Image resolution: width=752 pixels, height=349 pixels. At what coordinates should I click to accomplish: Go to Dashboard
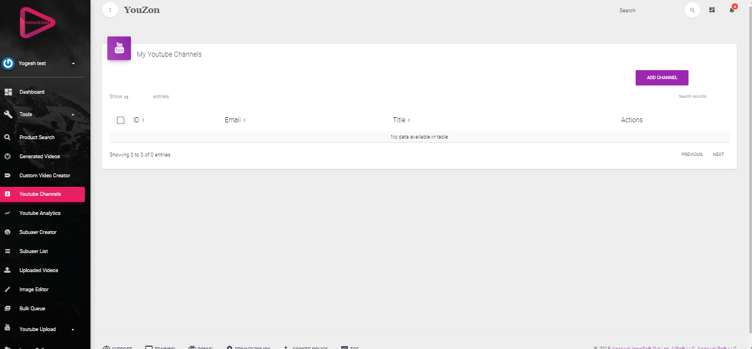tap(31, 92)
